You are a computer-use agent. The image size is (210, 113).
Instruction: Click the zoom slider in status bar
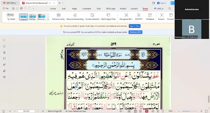(x=190, y=111)
